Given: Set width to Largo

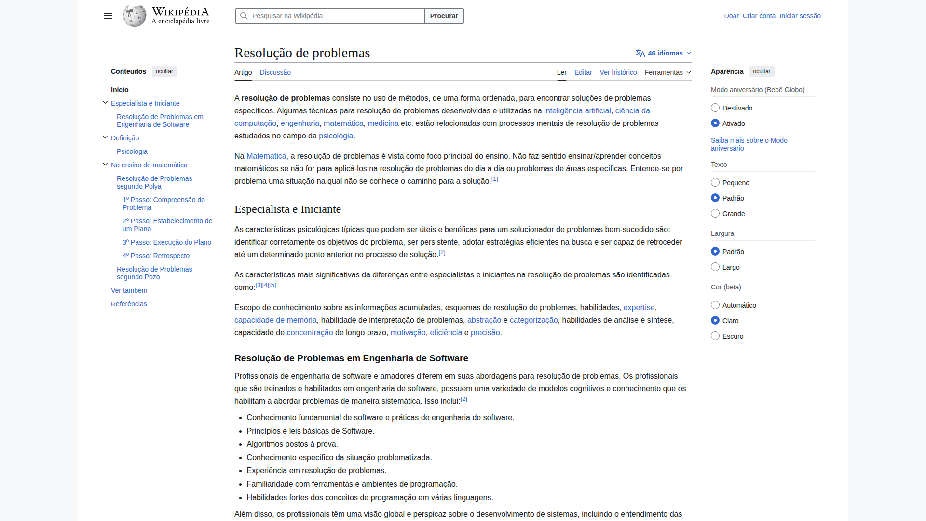Looking at the screenshot, I should click(x=715, y=267).
